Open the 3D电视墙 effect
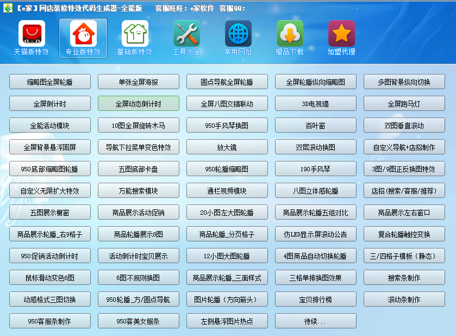Image resolution: width=456 pixels, height=336 pixels. point(316,104)
